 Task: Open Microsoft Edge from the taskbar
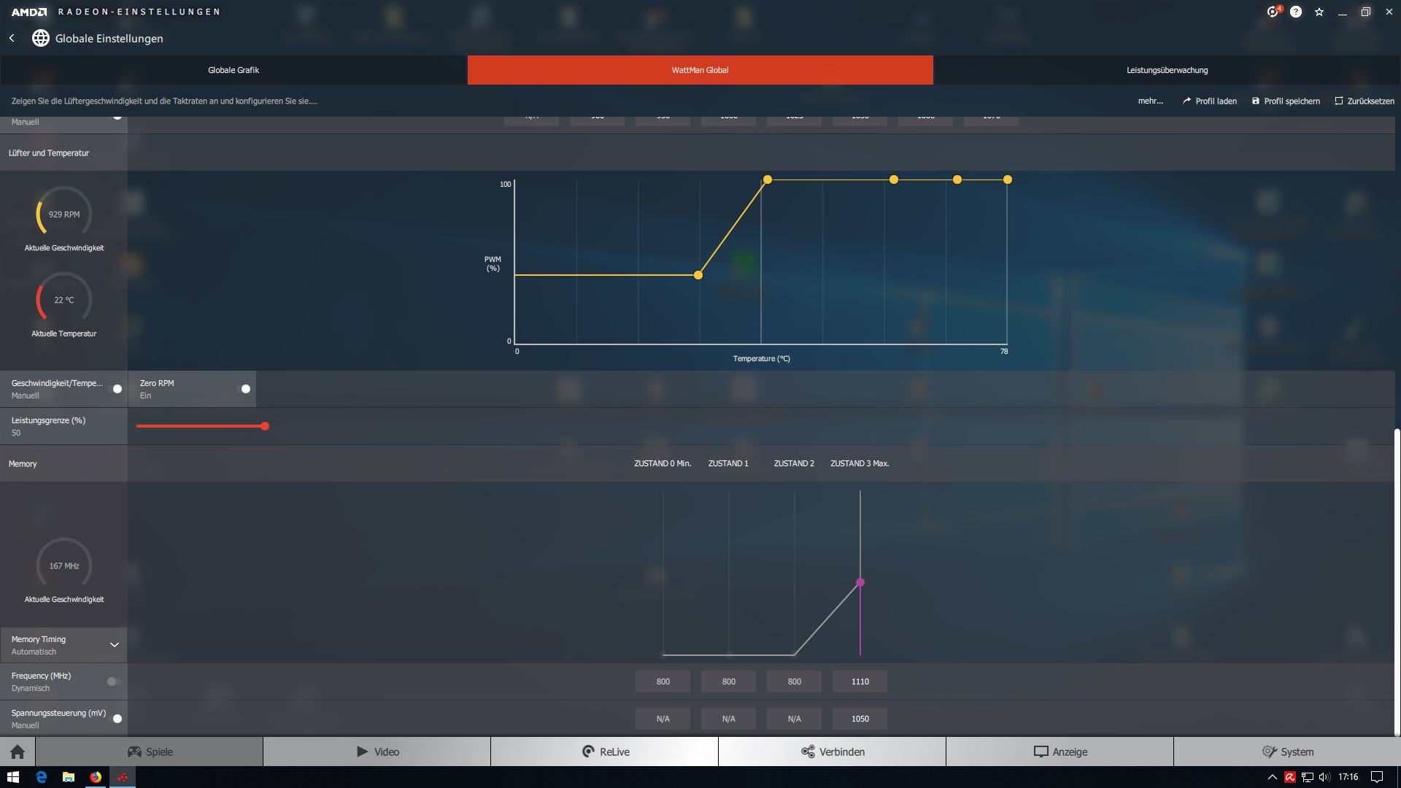(41, 777)
